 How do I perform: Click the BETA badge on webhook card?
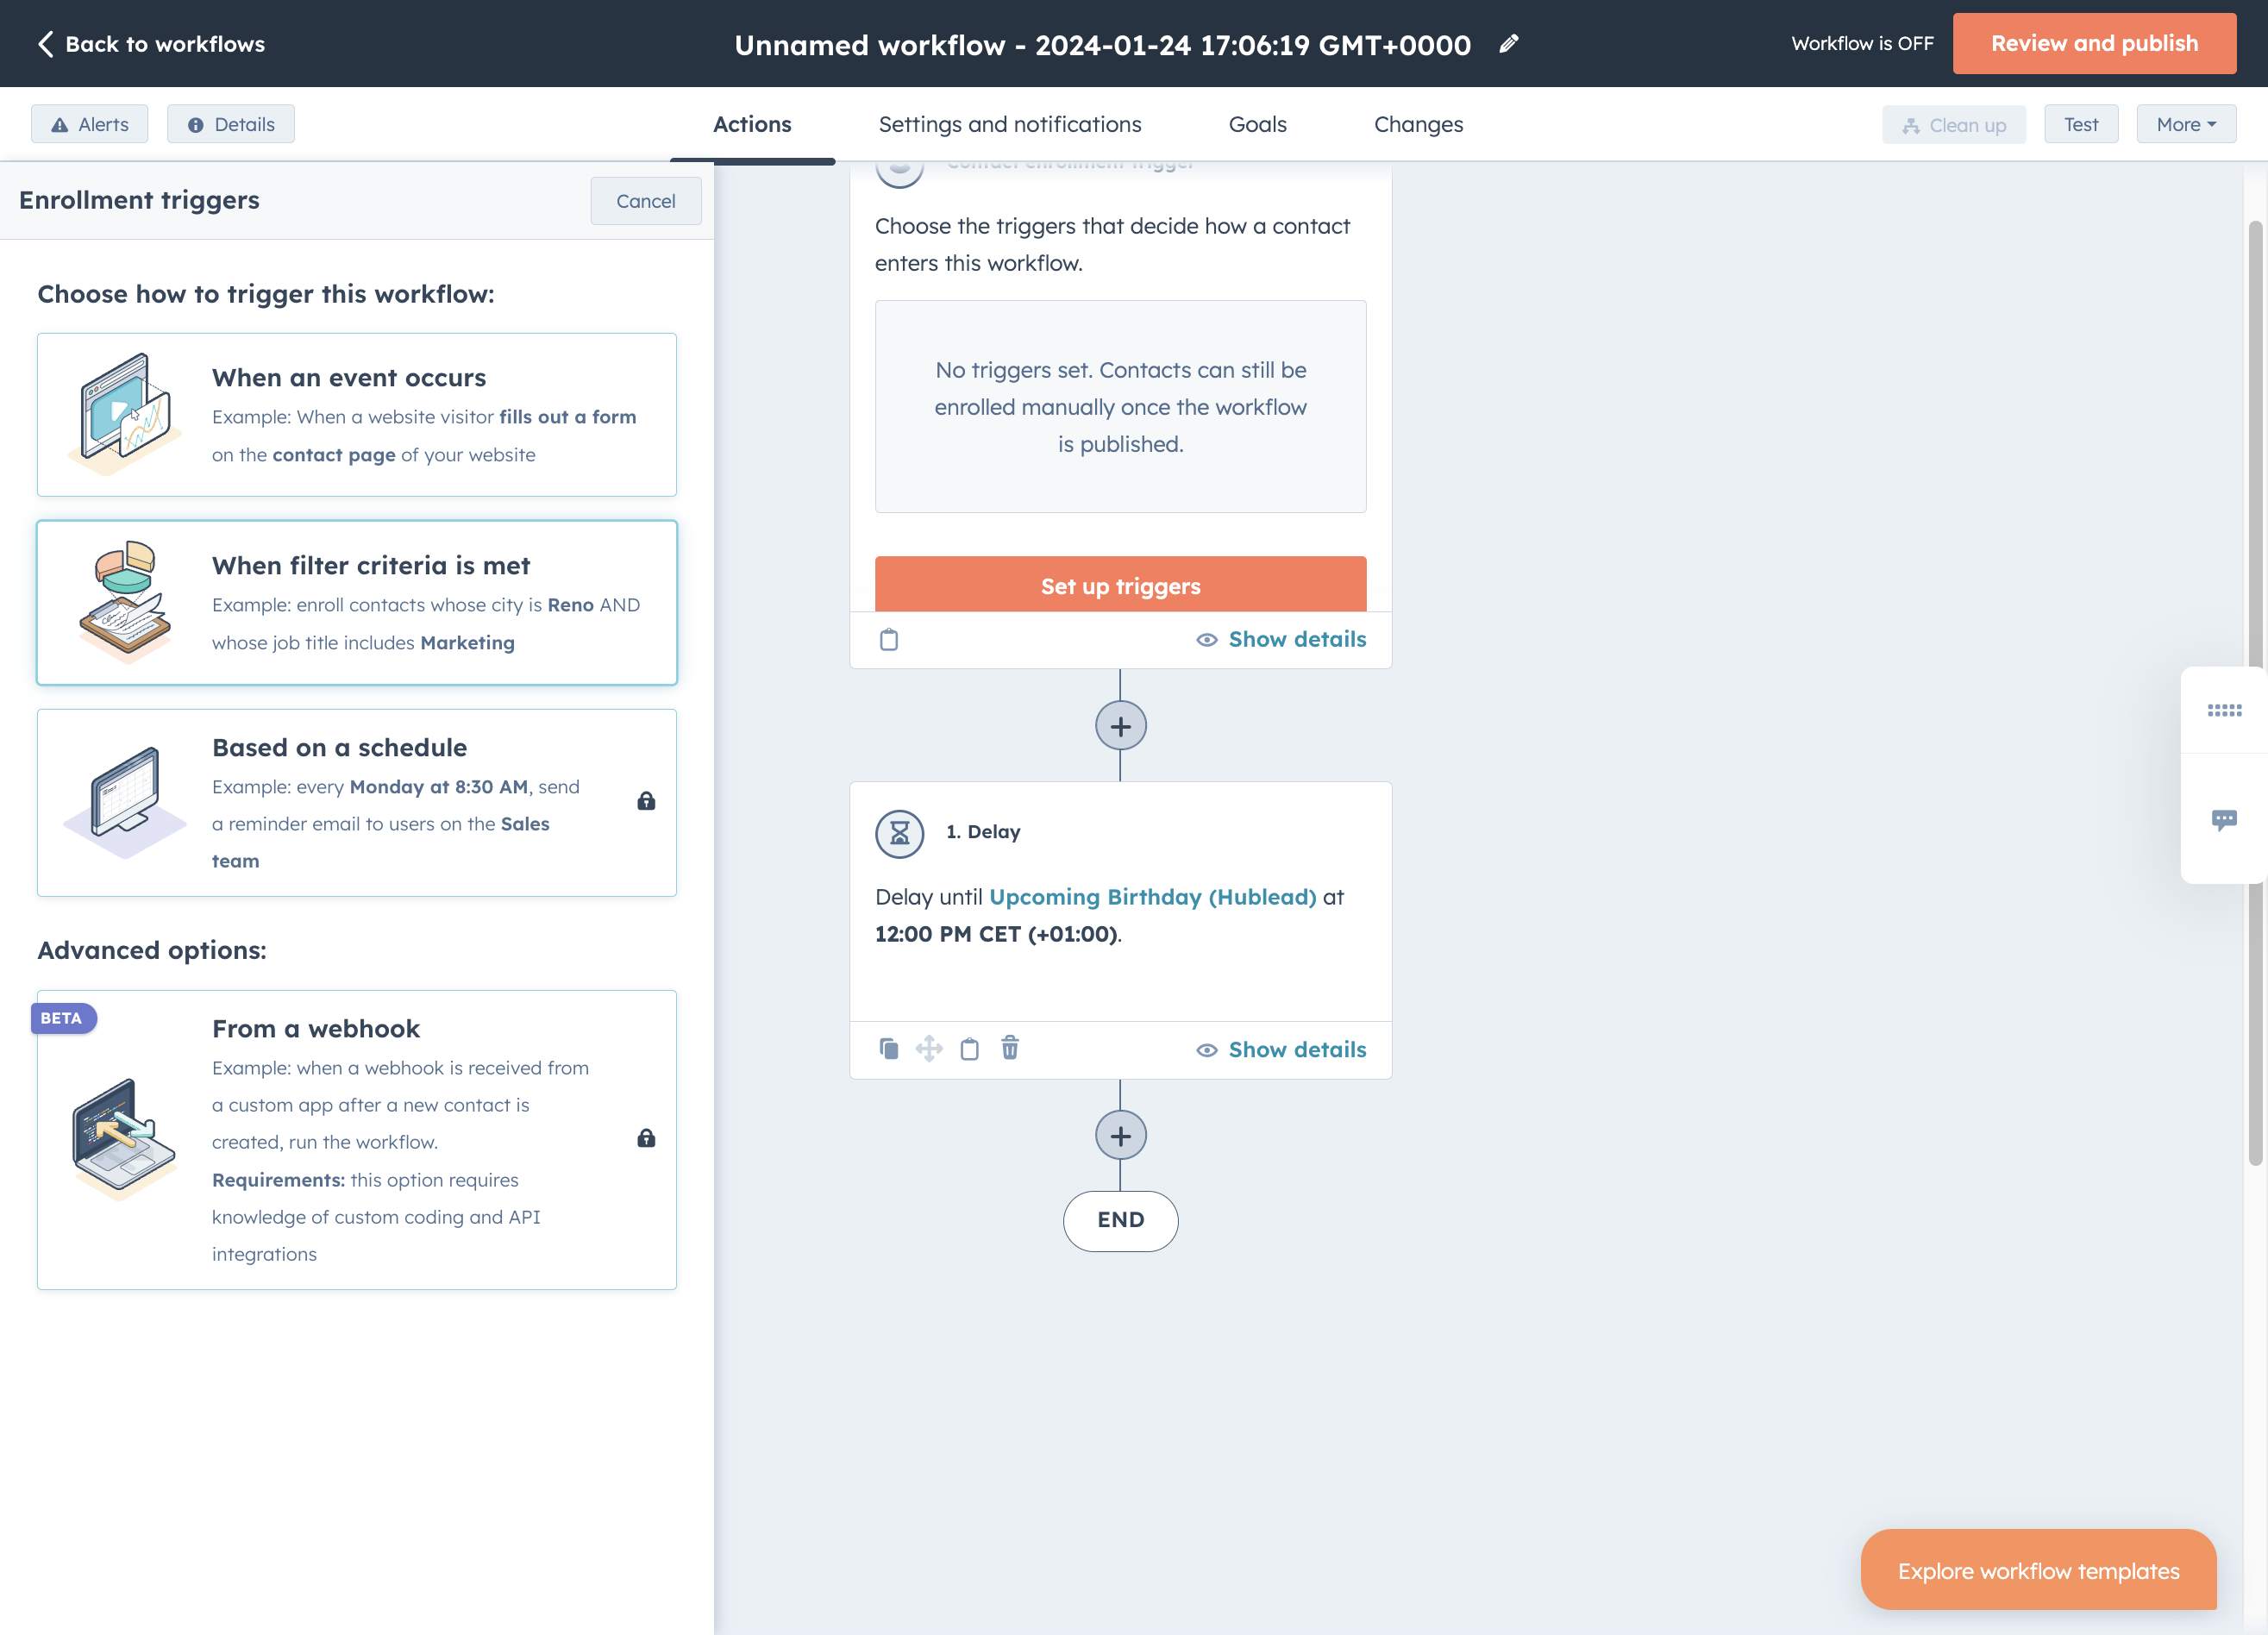coord(63,1017)
